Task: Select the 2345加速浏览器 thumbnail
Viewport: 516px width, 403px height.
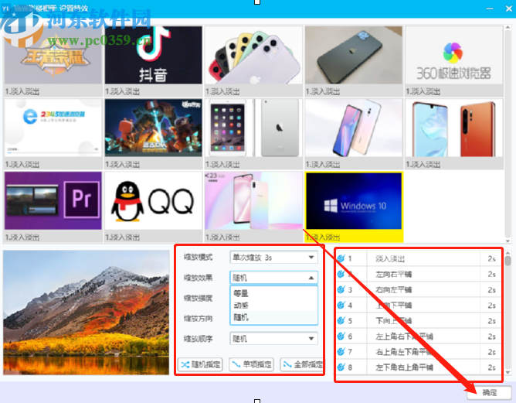Action: [x=53, y=128]
